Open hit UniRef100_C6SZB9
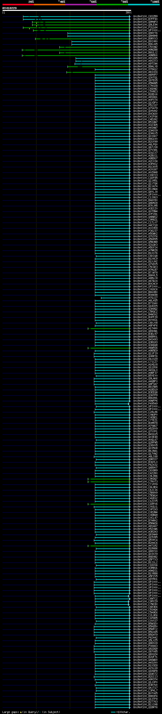Image resolution: width=162 pixels, height=714 pixels. click(x=145, y=16)
